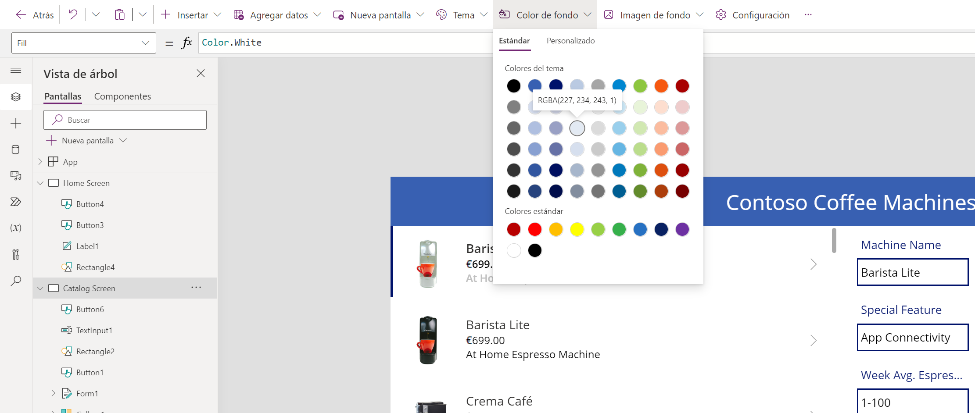Switch to the Estándar color tab
The height and width of the screenshot is (413, 975).
pos(514,41)
